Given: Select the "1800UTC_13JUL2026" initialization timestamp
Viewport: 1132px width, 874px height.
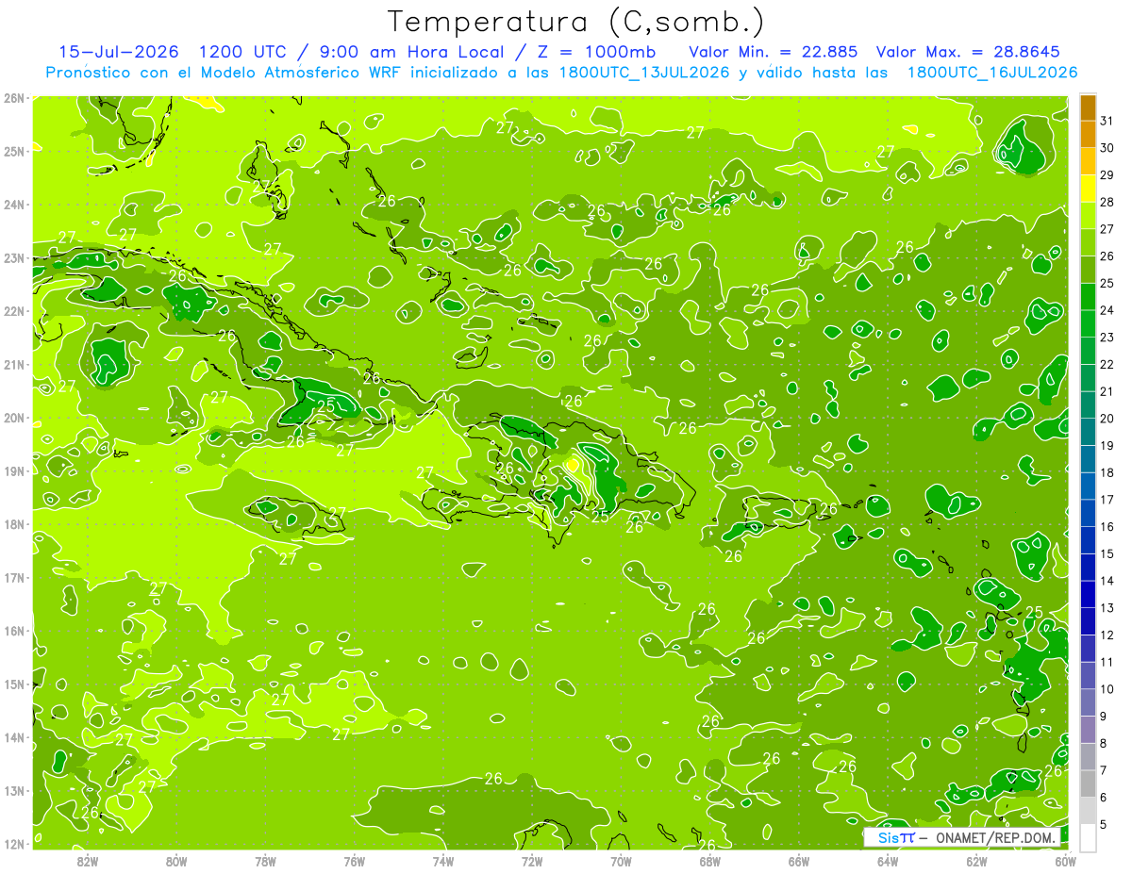Looking at the screenshot, I should [643, 73].
